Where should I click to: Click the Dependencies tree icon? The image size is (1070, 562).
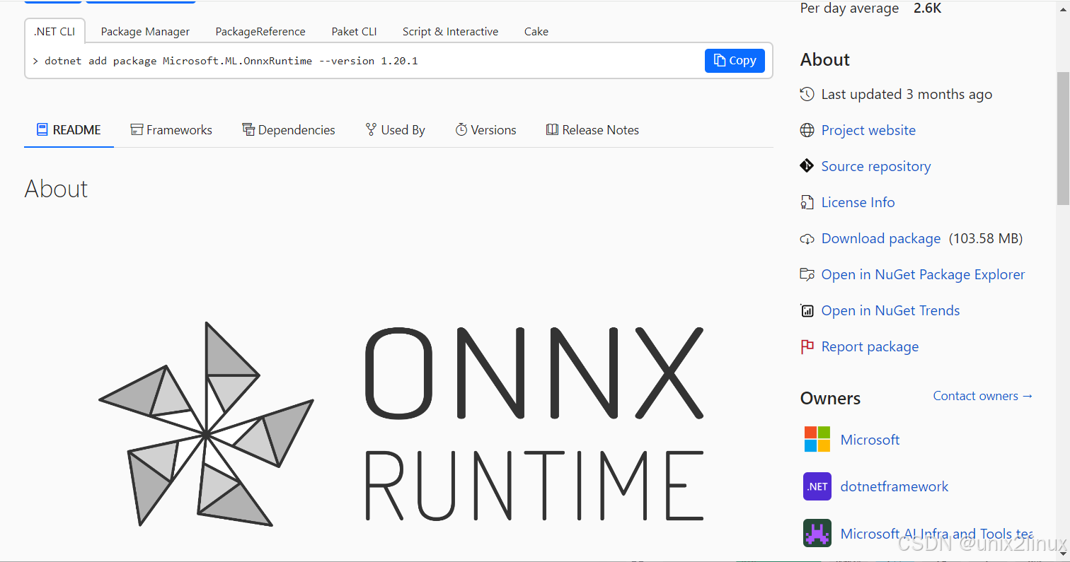(x=248, y=130)
